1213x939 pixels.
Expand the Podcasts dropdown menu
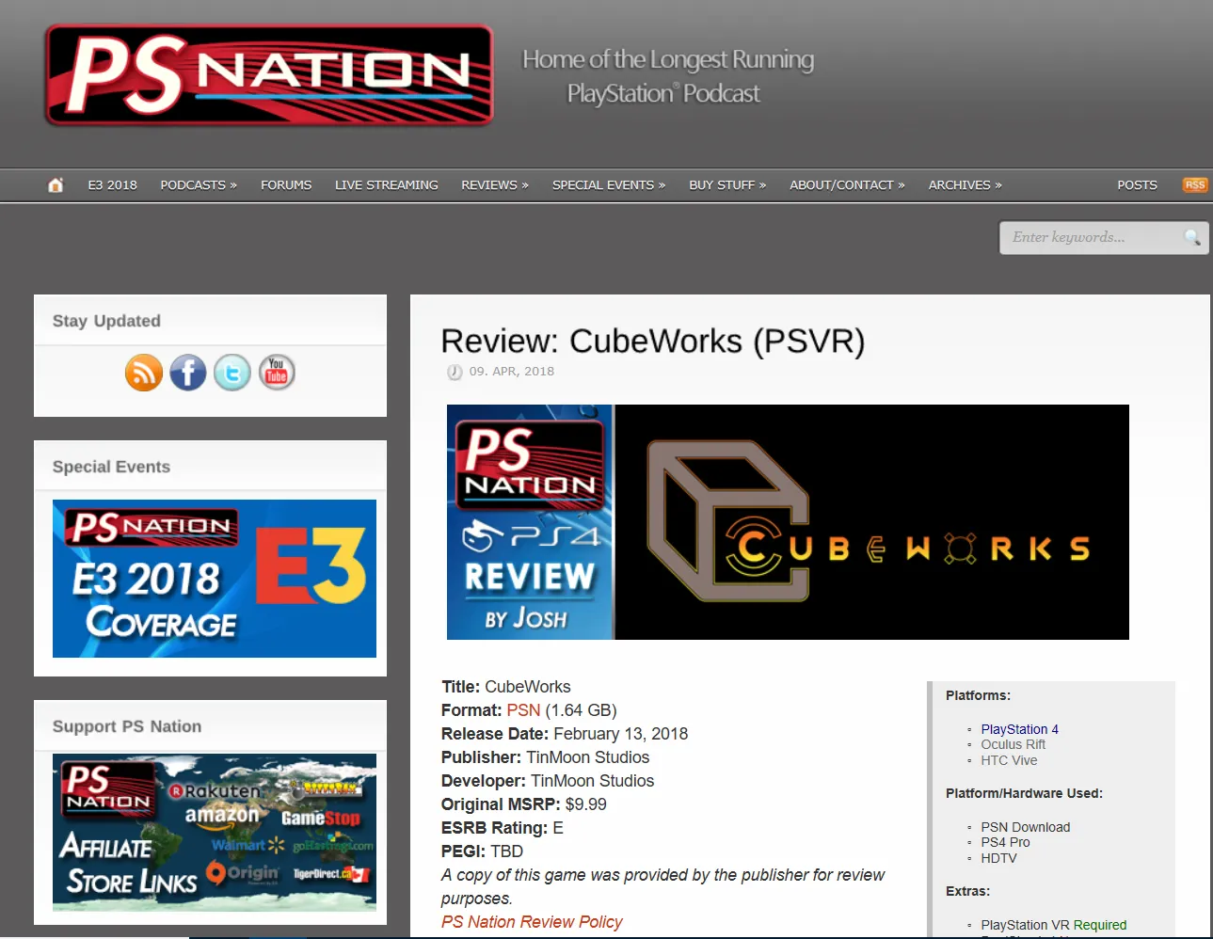198,185
